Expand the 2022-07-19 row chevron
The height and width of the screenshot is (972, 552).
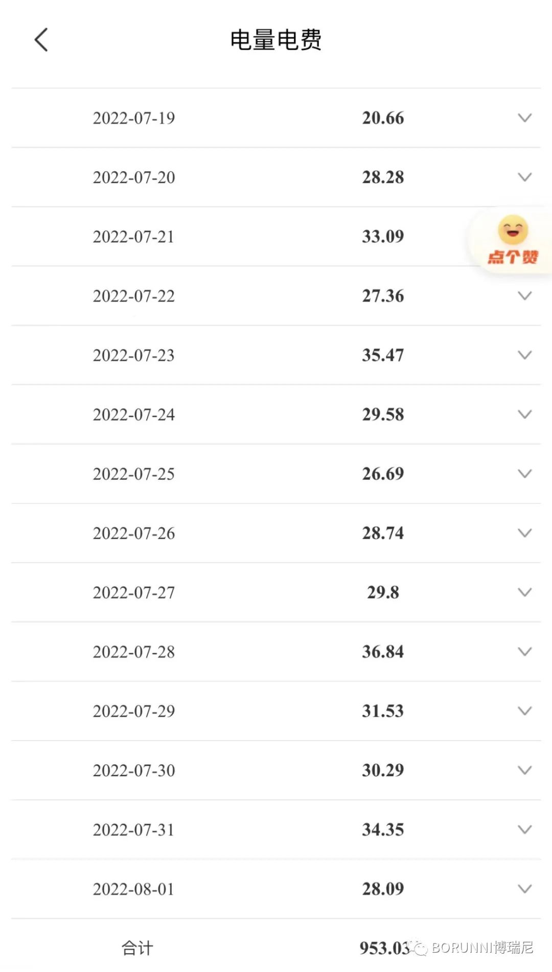pos(524,118)
